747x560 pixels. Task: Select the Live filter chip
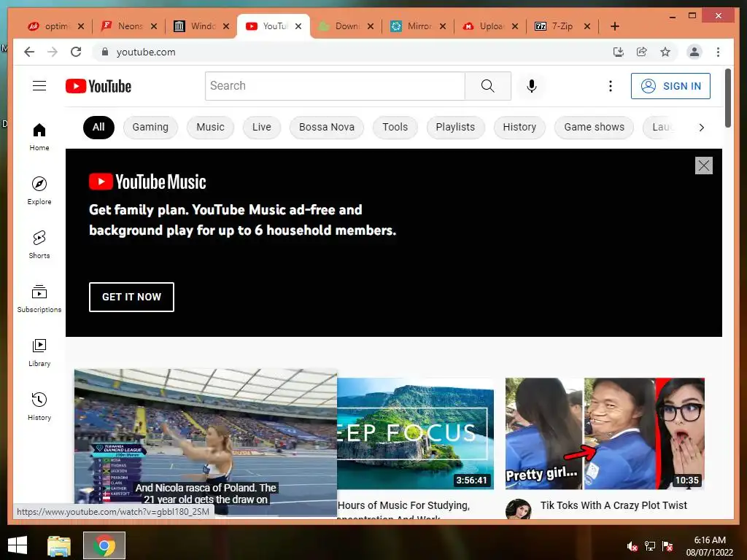(x=262, y=127)
